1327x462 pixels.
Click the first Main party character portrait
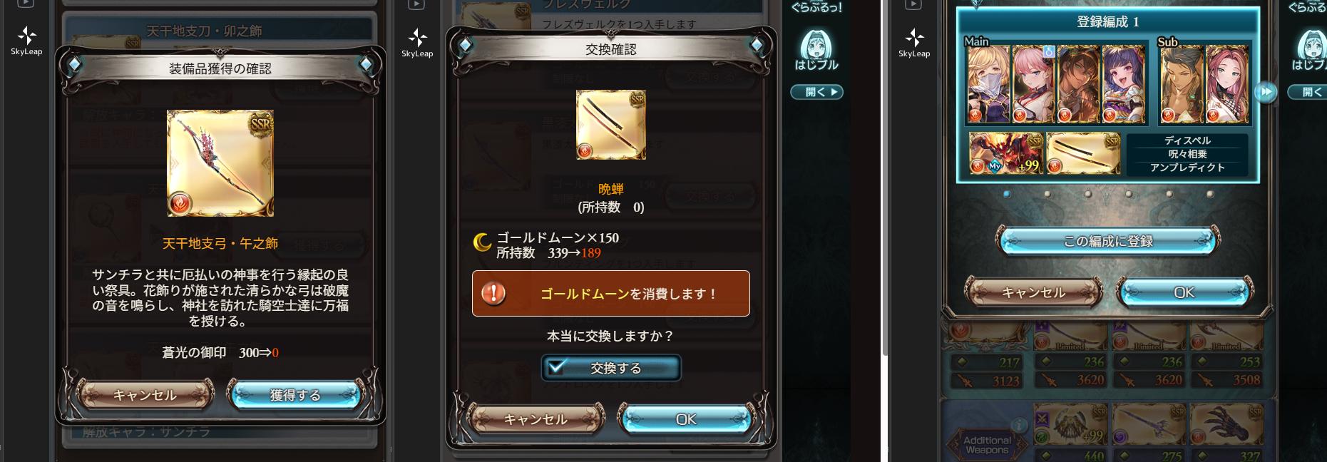pyautogui.click(x=988, y=85)
